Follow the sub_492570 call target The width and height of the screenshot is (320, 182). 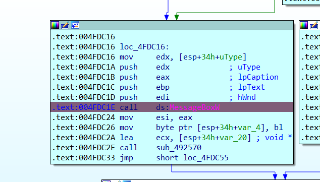coord(179,148)
